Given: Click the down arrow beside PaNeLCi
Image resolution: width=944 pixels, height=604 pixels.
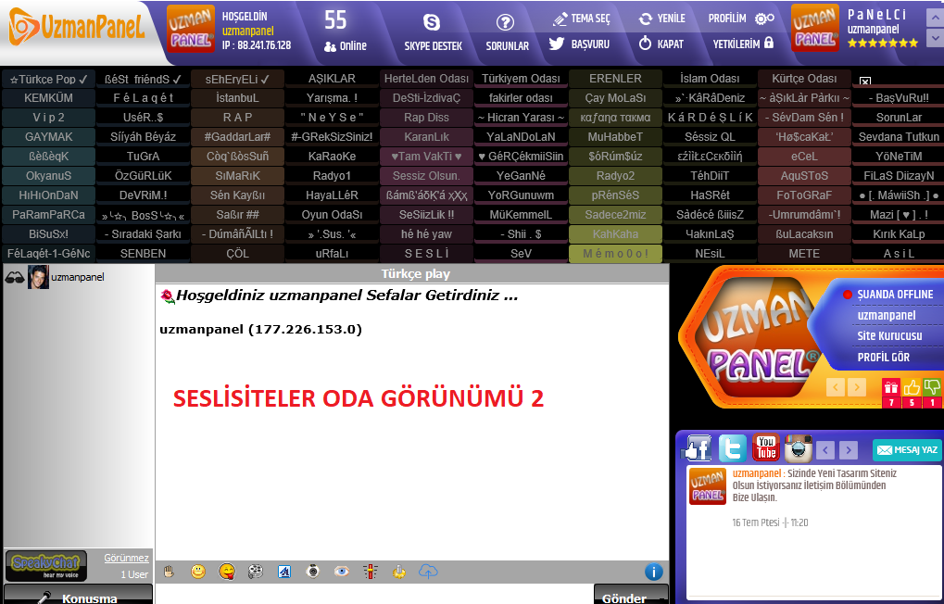Looking at the screenshot, I should (935, 38).
